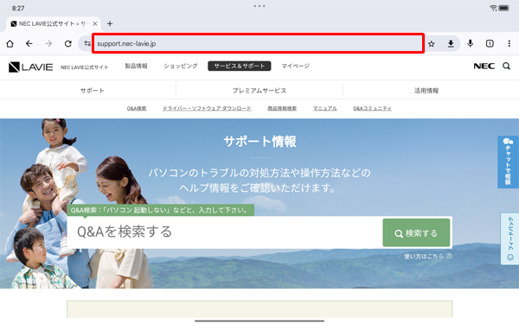Open the フィードバック side tab
Image resolution: width=519 pixels, height=324 pixels.
coord(510,238)
